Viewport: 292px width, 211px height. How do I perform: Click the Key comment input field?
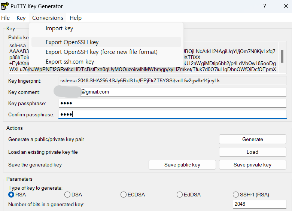pos(173,92)
